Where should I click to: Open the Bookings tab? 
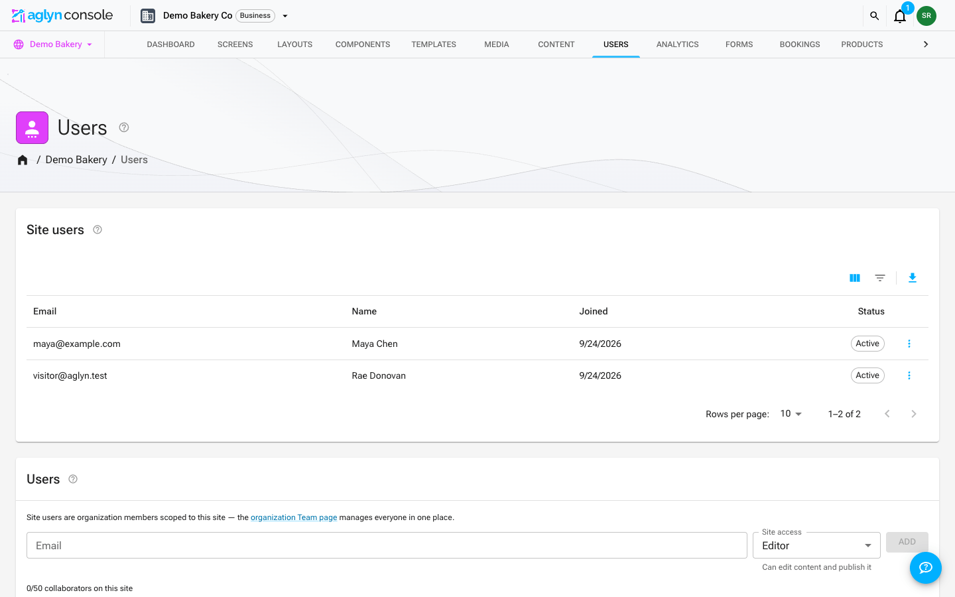(800, 44)
